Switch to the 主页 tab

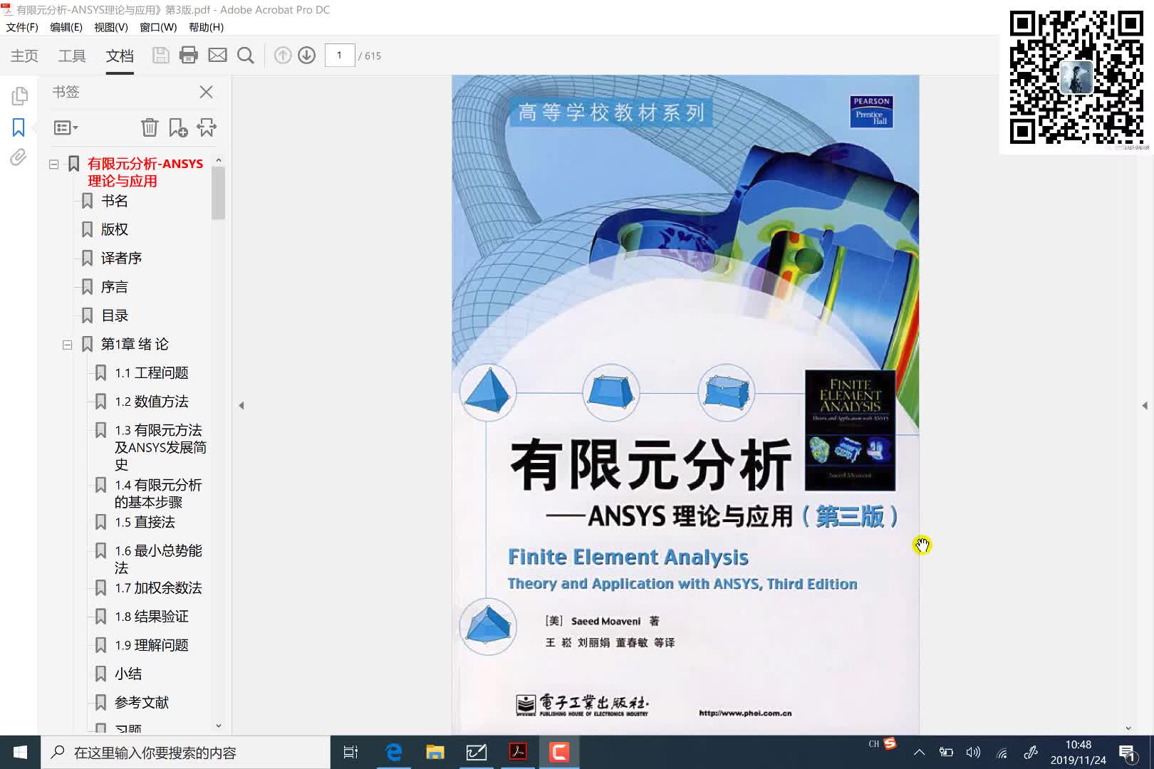[x=24, y=56]
